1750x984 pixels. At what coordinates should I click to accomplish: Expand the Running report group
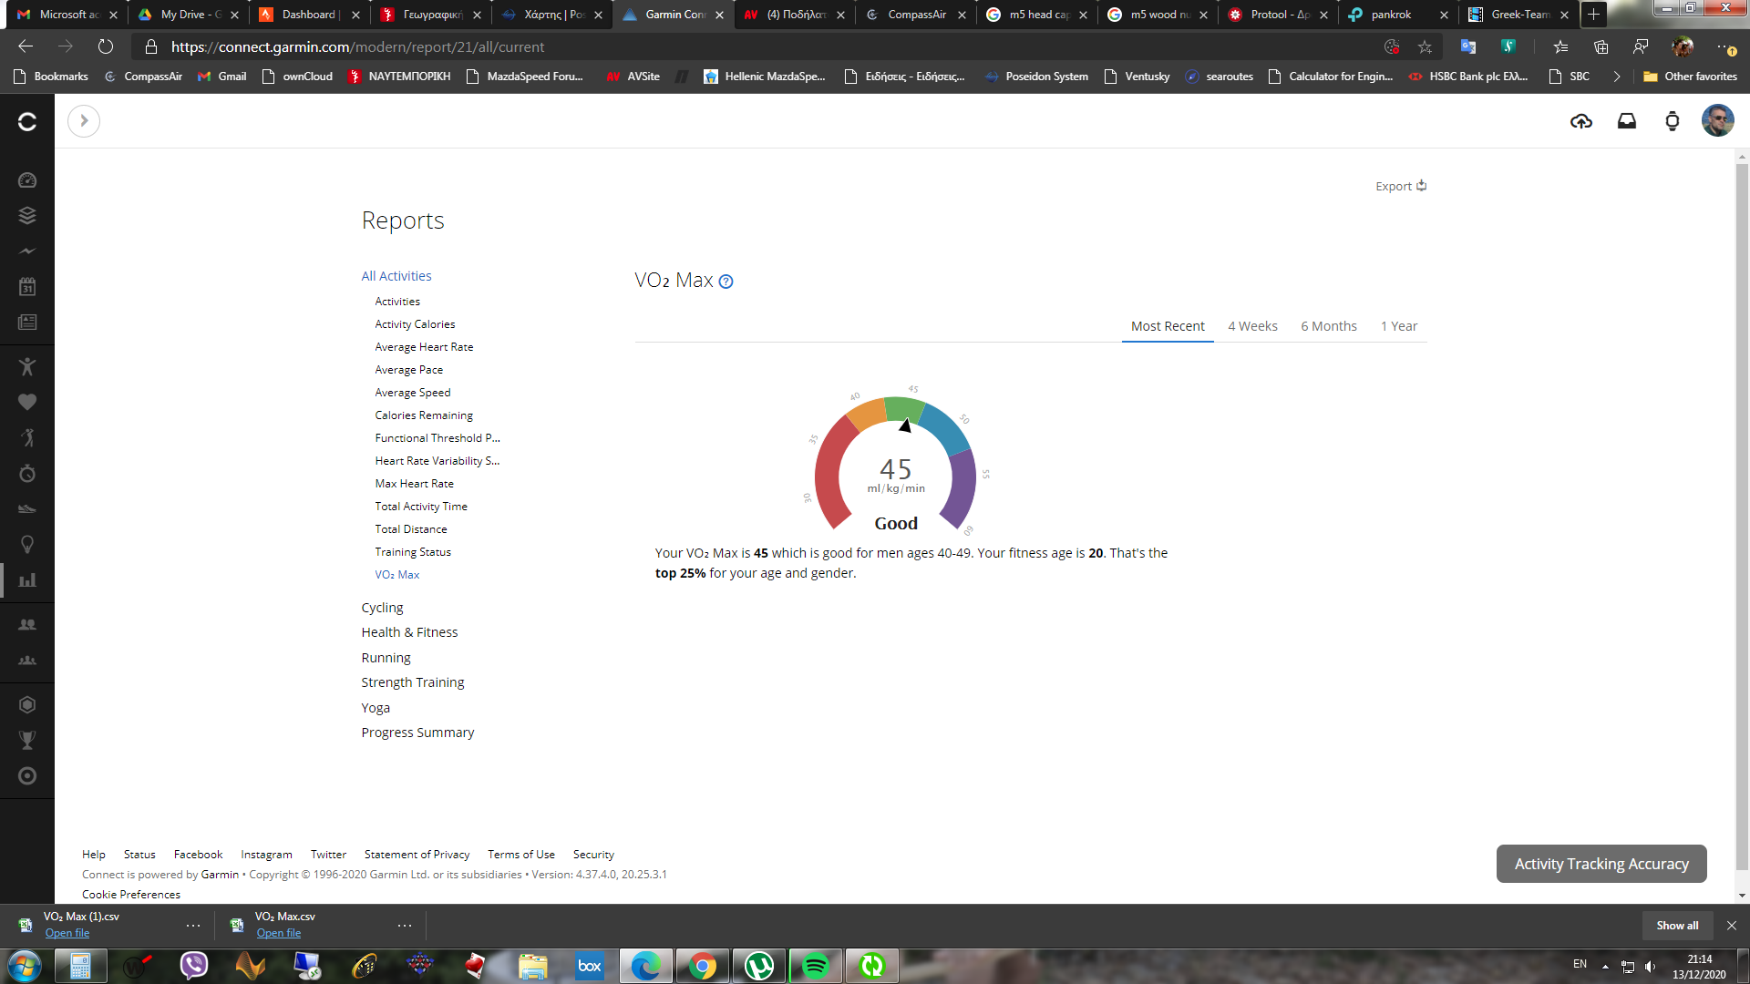[386, 658]
